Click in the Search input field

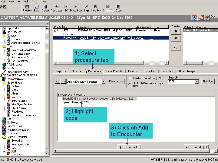[182, 81]
